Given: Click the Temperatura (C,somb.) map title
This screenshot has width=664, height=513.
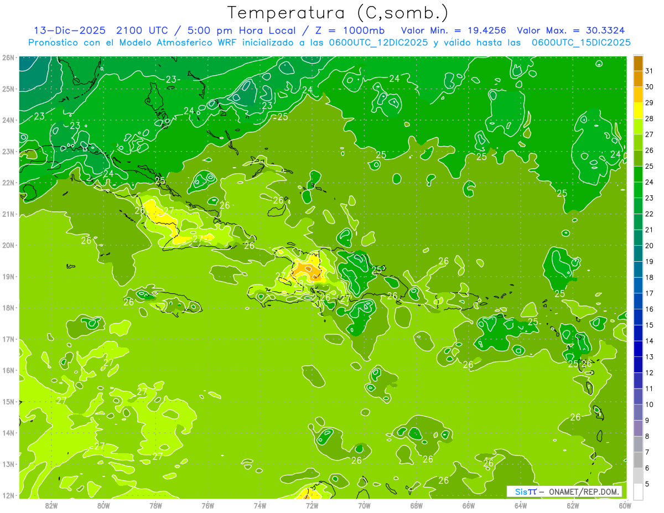Looking at the screenshot, I should 338,13.
